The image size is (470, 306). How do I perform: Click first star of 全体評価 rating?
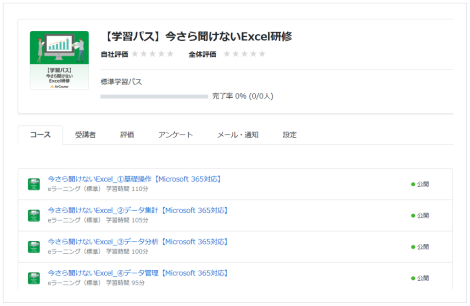(x=227, y=54)
